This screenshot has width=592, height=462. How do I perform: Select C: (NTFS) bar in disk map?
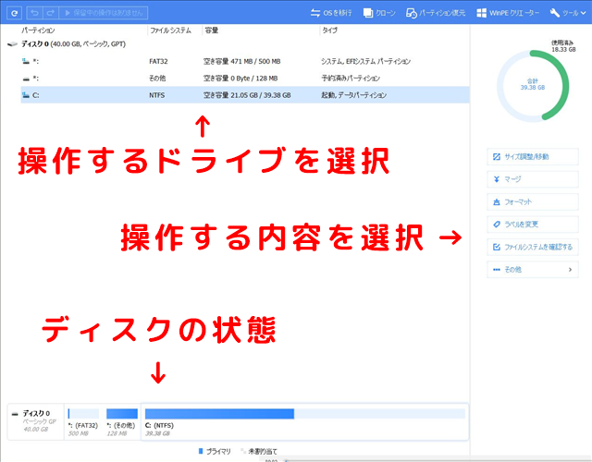(x=304, y=421)
